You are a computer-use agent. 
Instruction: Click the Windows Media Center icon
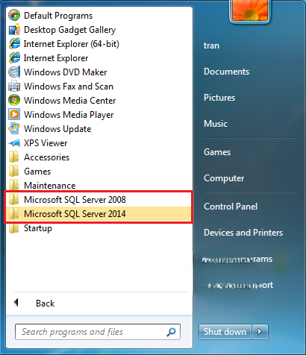[x=14, y=101]
